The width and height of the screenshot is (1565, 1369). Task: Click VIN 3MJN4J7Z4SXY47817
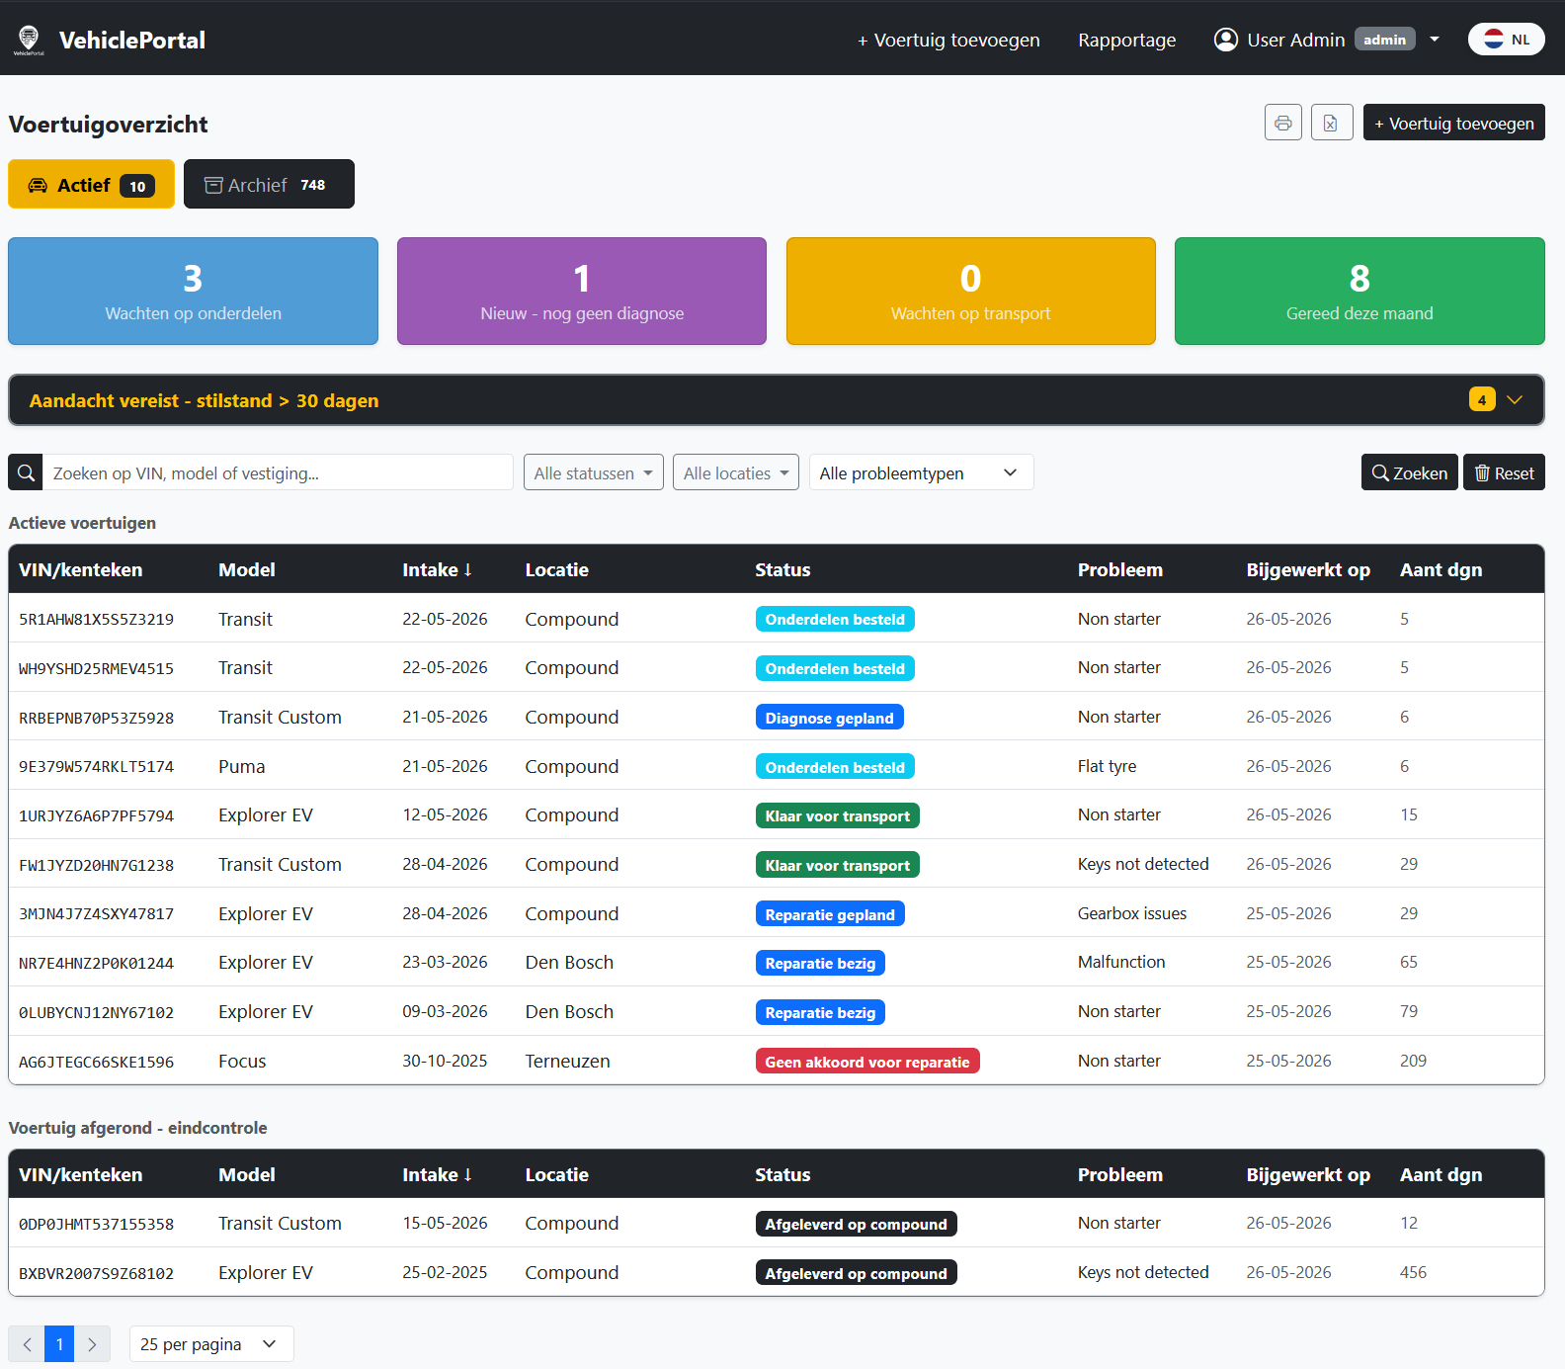pos(97,914)
